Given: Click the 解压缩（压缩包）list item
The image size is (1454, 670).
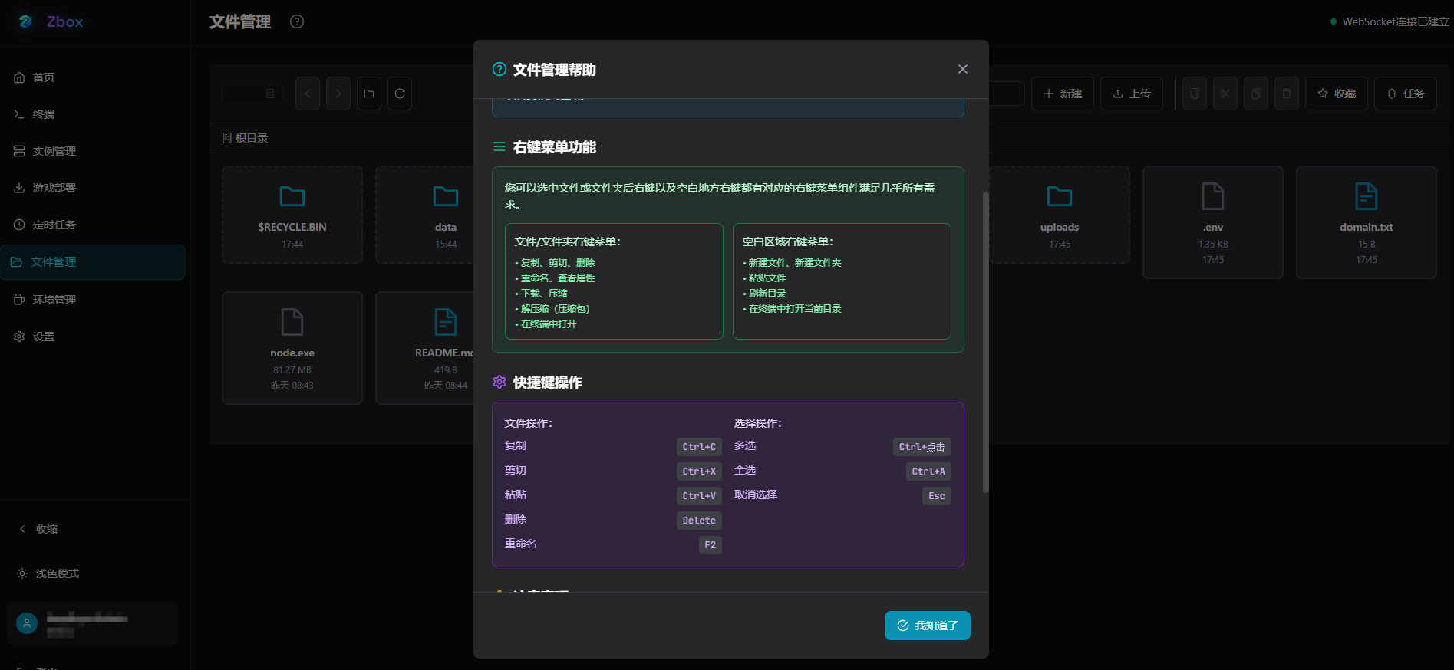Looking at the screenshot, I should 552,309.
